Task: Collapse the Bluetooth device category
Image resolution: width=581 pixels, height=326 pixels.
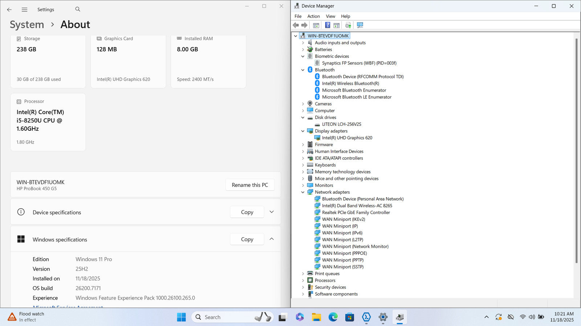Action: [303, 70]
